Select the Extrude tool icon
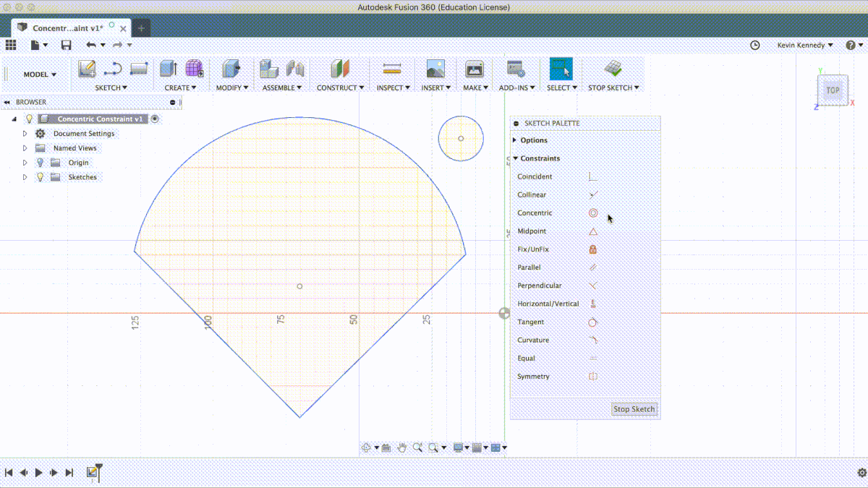Viewport: 868px width, 488px height. point(169,69)
